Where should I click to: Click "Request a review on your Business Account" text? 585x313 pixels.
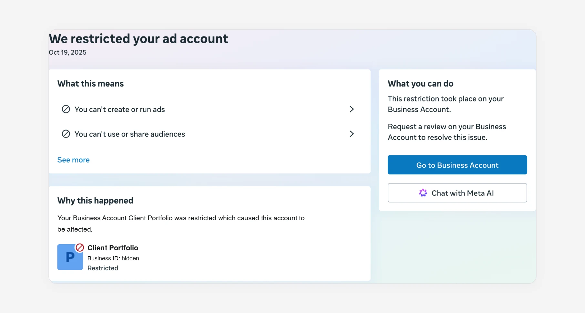pos(447,132)
